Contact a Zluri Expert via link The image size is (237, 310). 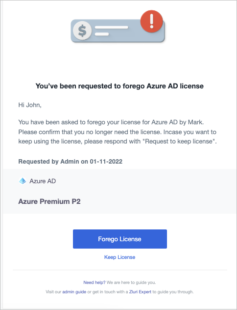140,292
